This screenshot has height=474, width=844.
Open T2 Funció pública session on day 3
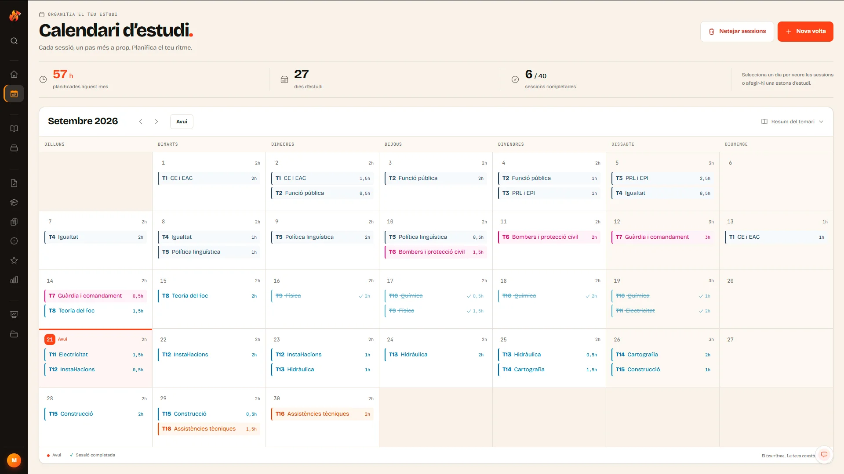click(x=436, y=178)
